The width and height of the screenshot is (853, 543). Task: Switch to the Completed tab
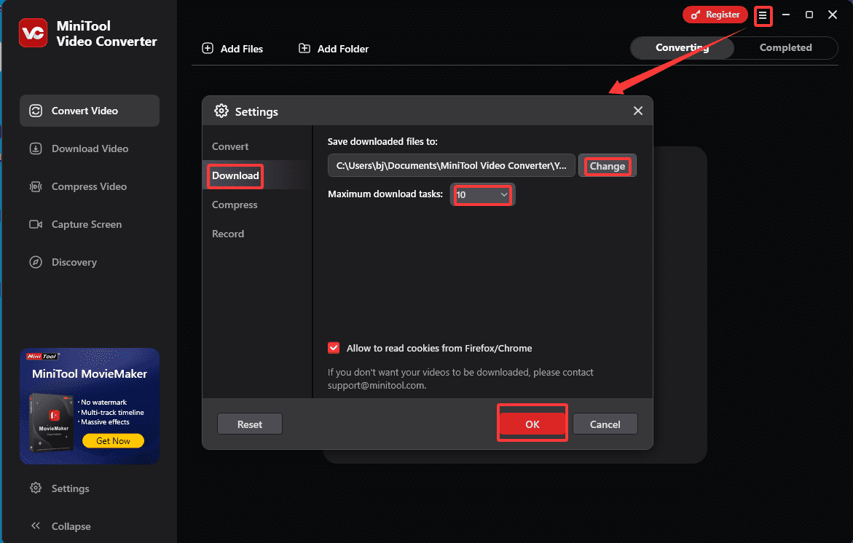785,48
